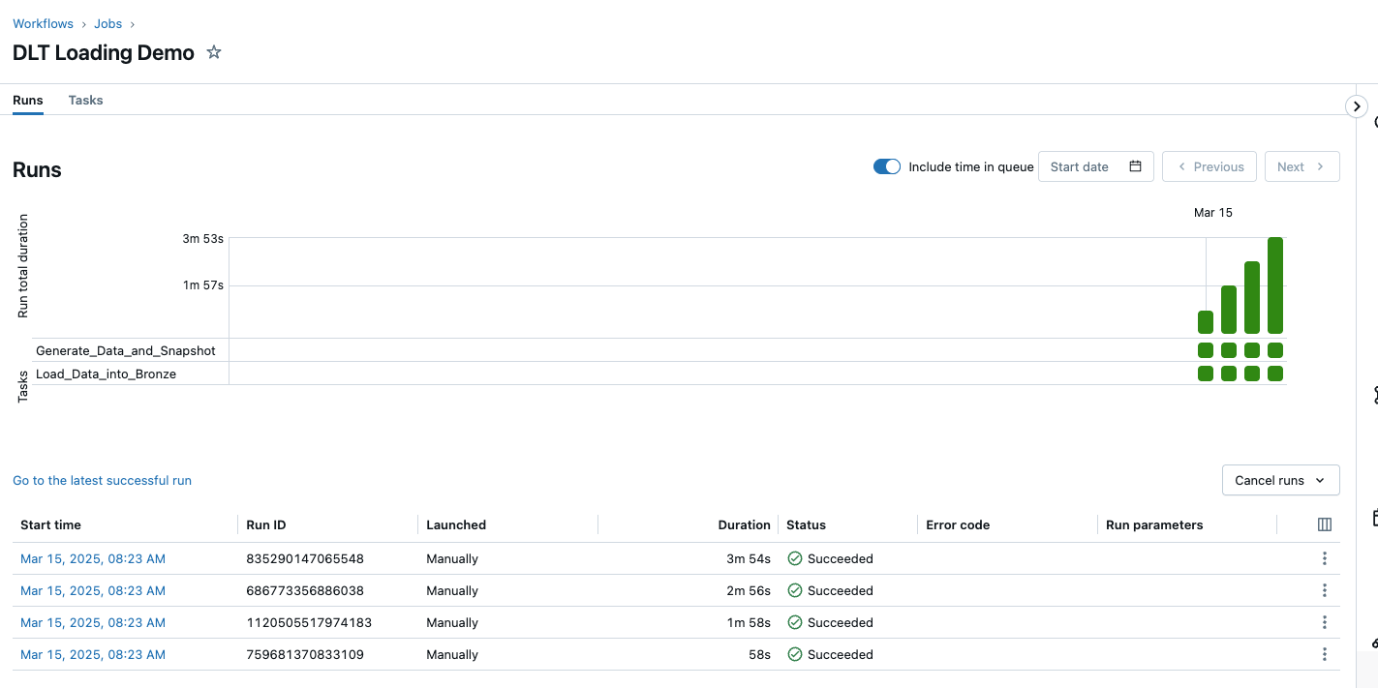
Task: Open kebab menu for run 686773356886038
Action: pos(1324,590)
